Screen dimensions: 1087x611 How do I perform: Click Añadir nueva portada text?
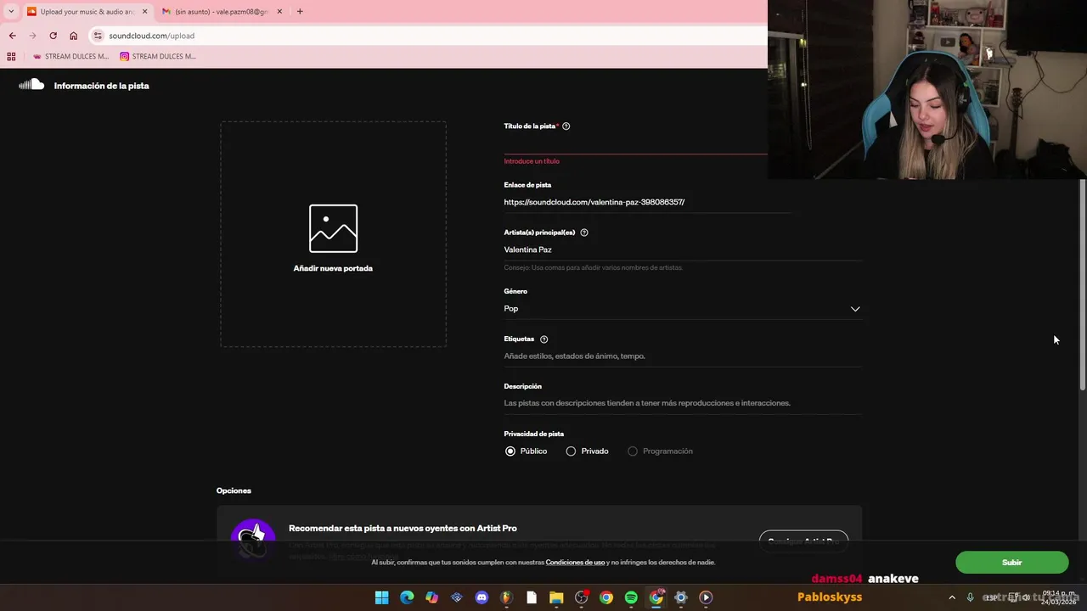(333, 268)
